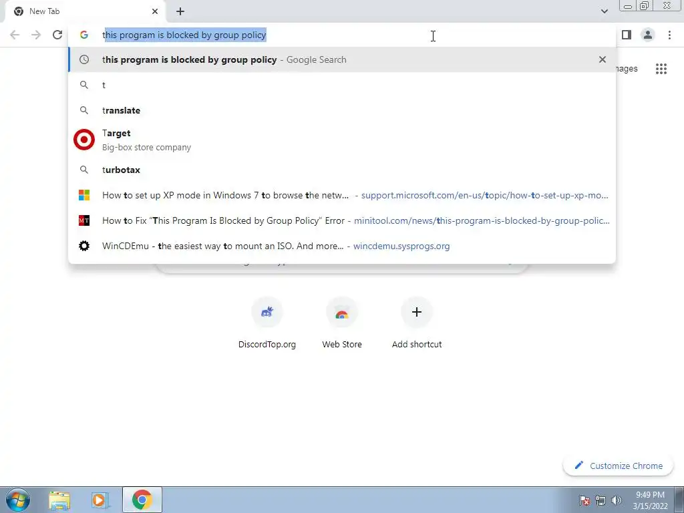The width and height of the screenshot is (684, 513).
Task: Click the MiniTool MT favicon
Action: point(83,220)
